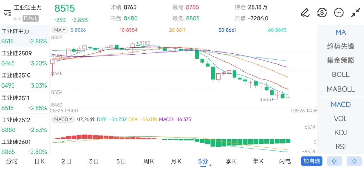Go to next contract with right chevrons

point(354,161)
